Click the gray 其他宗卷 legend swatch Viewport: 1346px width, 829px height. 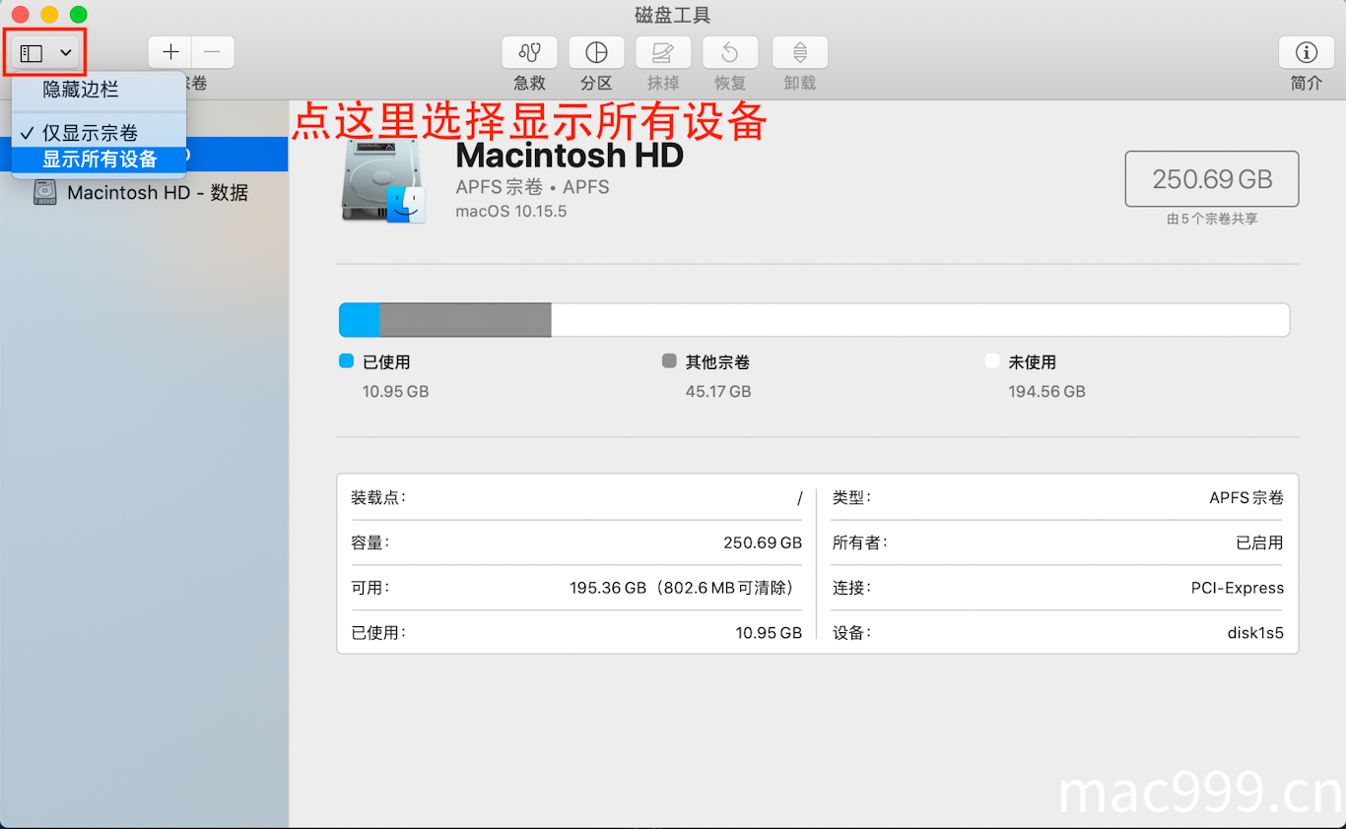[669, 361]
